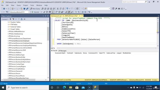
Task: Click the Decrease Indent icon
Action: 82,12
